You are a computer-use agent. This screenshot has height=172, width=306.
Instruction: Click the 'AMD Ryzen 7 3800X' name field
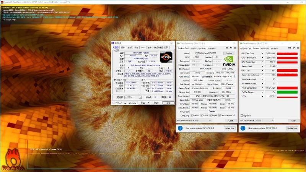141,53
